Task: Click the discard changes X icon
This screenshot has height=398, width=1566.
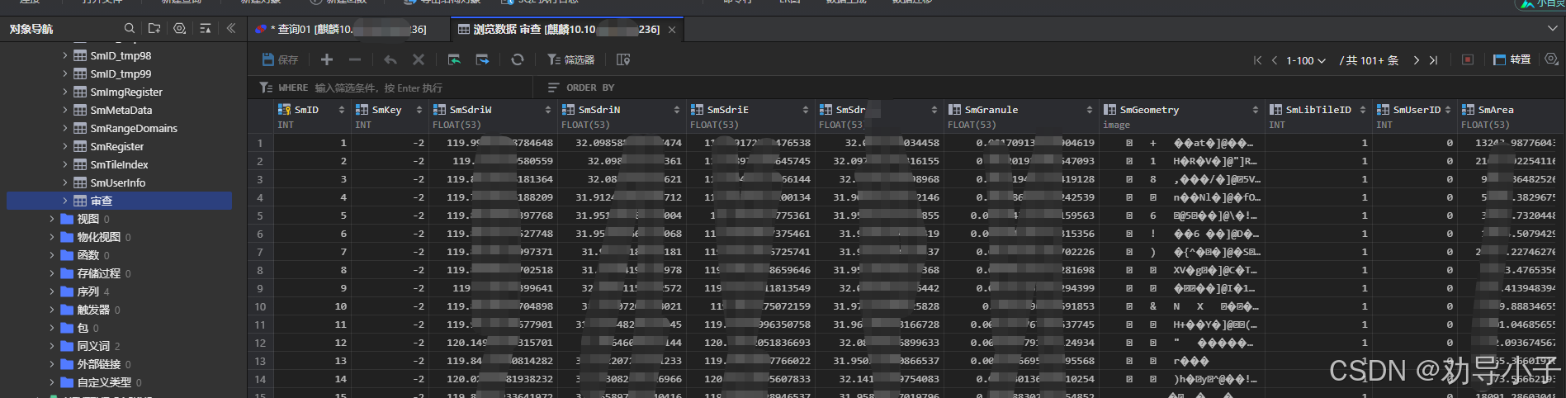Action: 419,59
